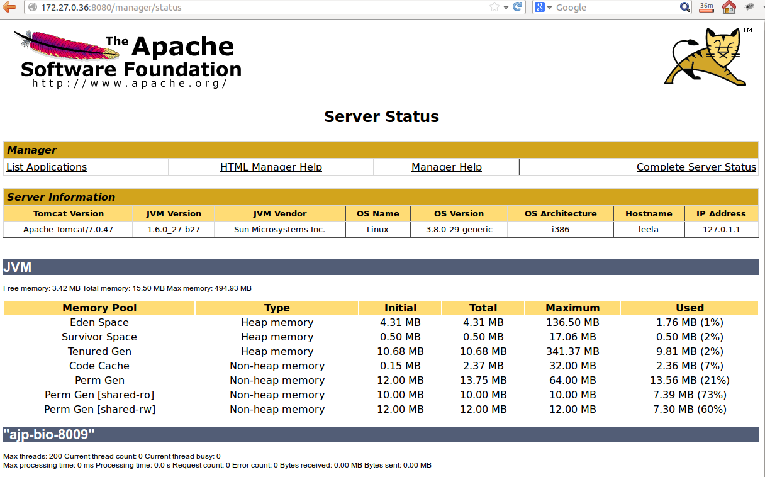Click the Tenured Gen maximum '341.37 MB'
The height and width of the screenshot is (477, 765).
[572, 351]
